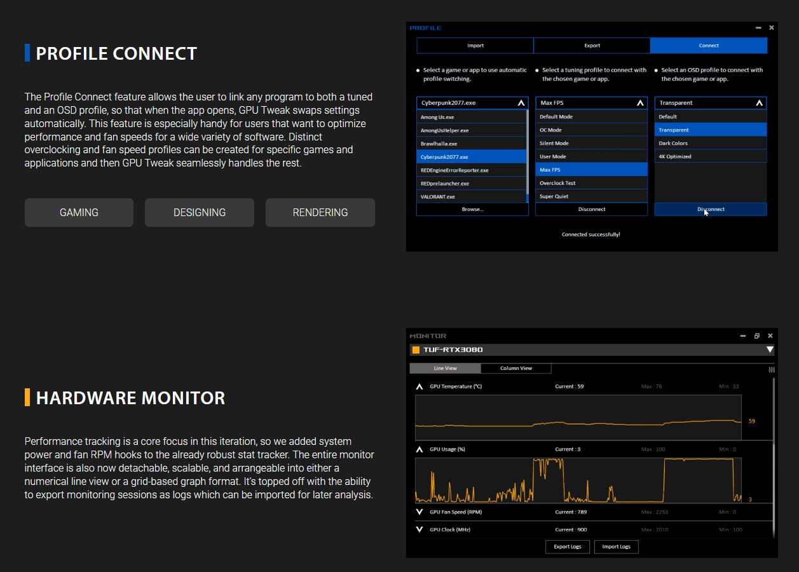Screen dimensions: 799x572
Task: Choose Dark Colors OSD profile
Action: [711, 144]
